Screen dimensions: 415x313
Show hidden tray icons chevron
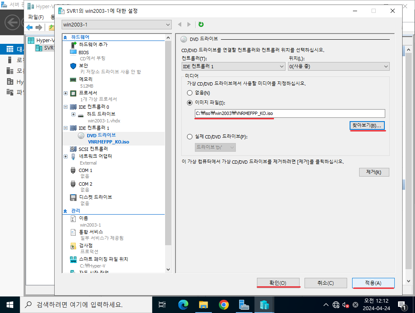326,305
